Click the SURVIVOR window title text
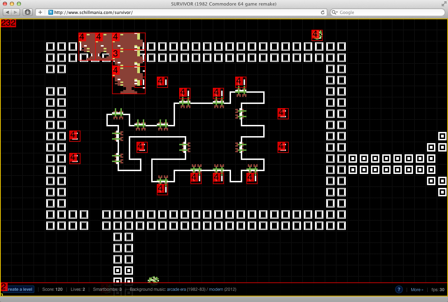Viewport: 448px width, 302px height. coord(224,4)
